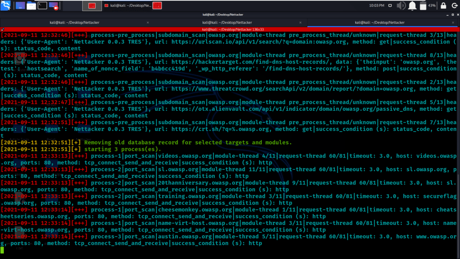Switch to the first kali@kali terminal tab

point(75,22)
